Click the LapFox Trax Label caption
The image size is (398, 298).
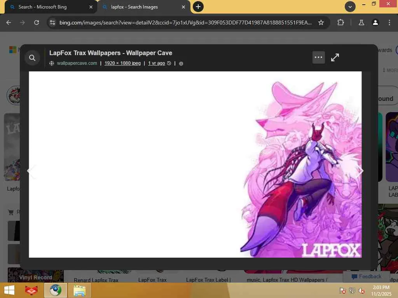[x=208, y=280]
